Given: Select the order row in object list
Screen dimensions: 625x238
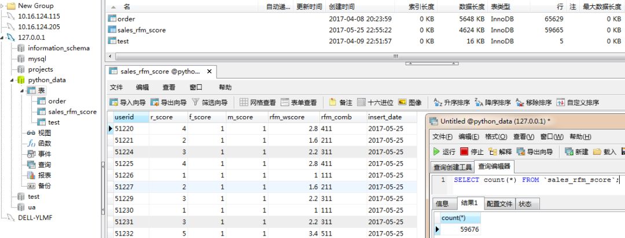Looking at the screenshot, I should click(x=364, y=18).
